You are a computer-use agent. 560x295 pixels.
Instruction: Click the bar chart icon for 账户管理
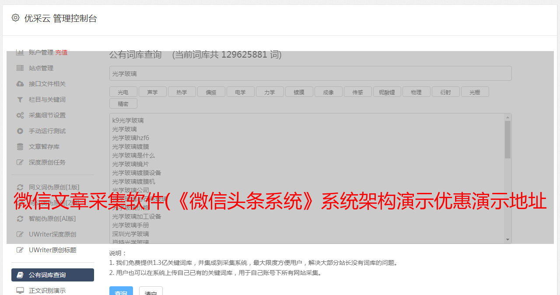[20, 52]
